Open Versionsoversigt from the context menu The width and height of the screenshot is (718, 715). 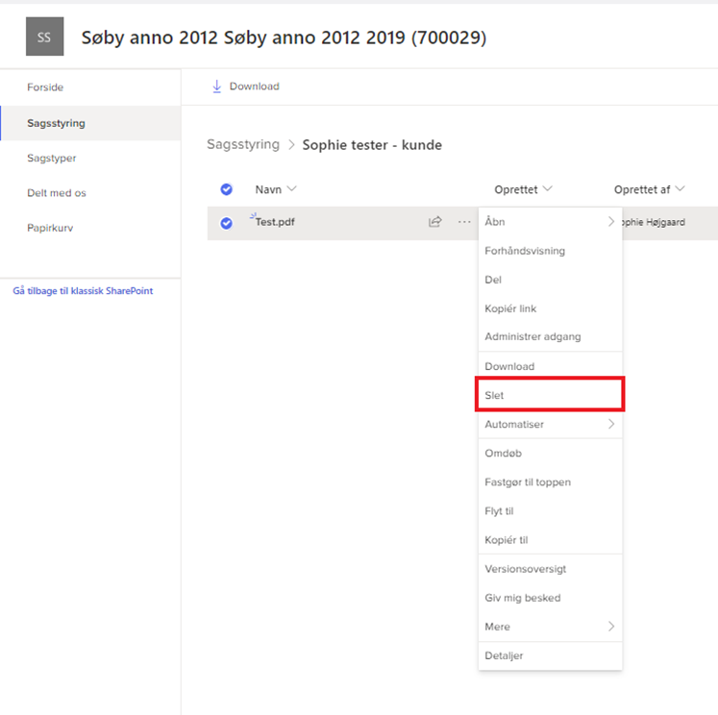pyautogui.click(x=525, y=569)
